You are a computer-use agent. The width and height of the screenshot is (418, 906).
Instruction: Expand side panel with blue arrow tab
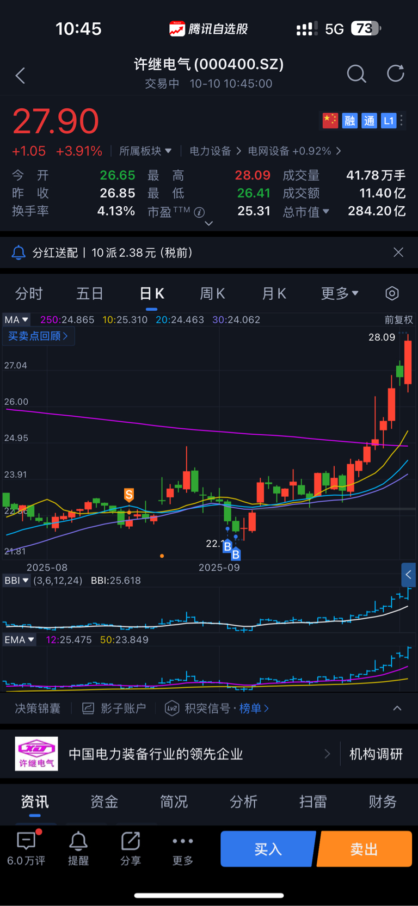tap(408, 575)
